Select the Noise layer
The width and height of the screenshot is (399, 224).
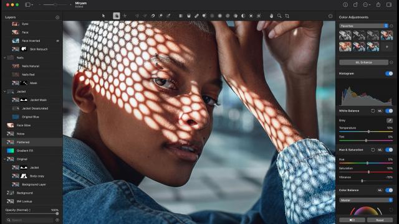(x=32, y=134)
